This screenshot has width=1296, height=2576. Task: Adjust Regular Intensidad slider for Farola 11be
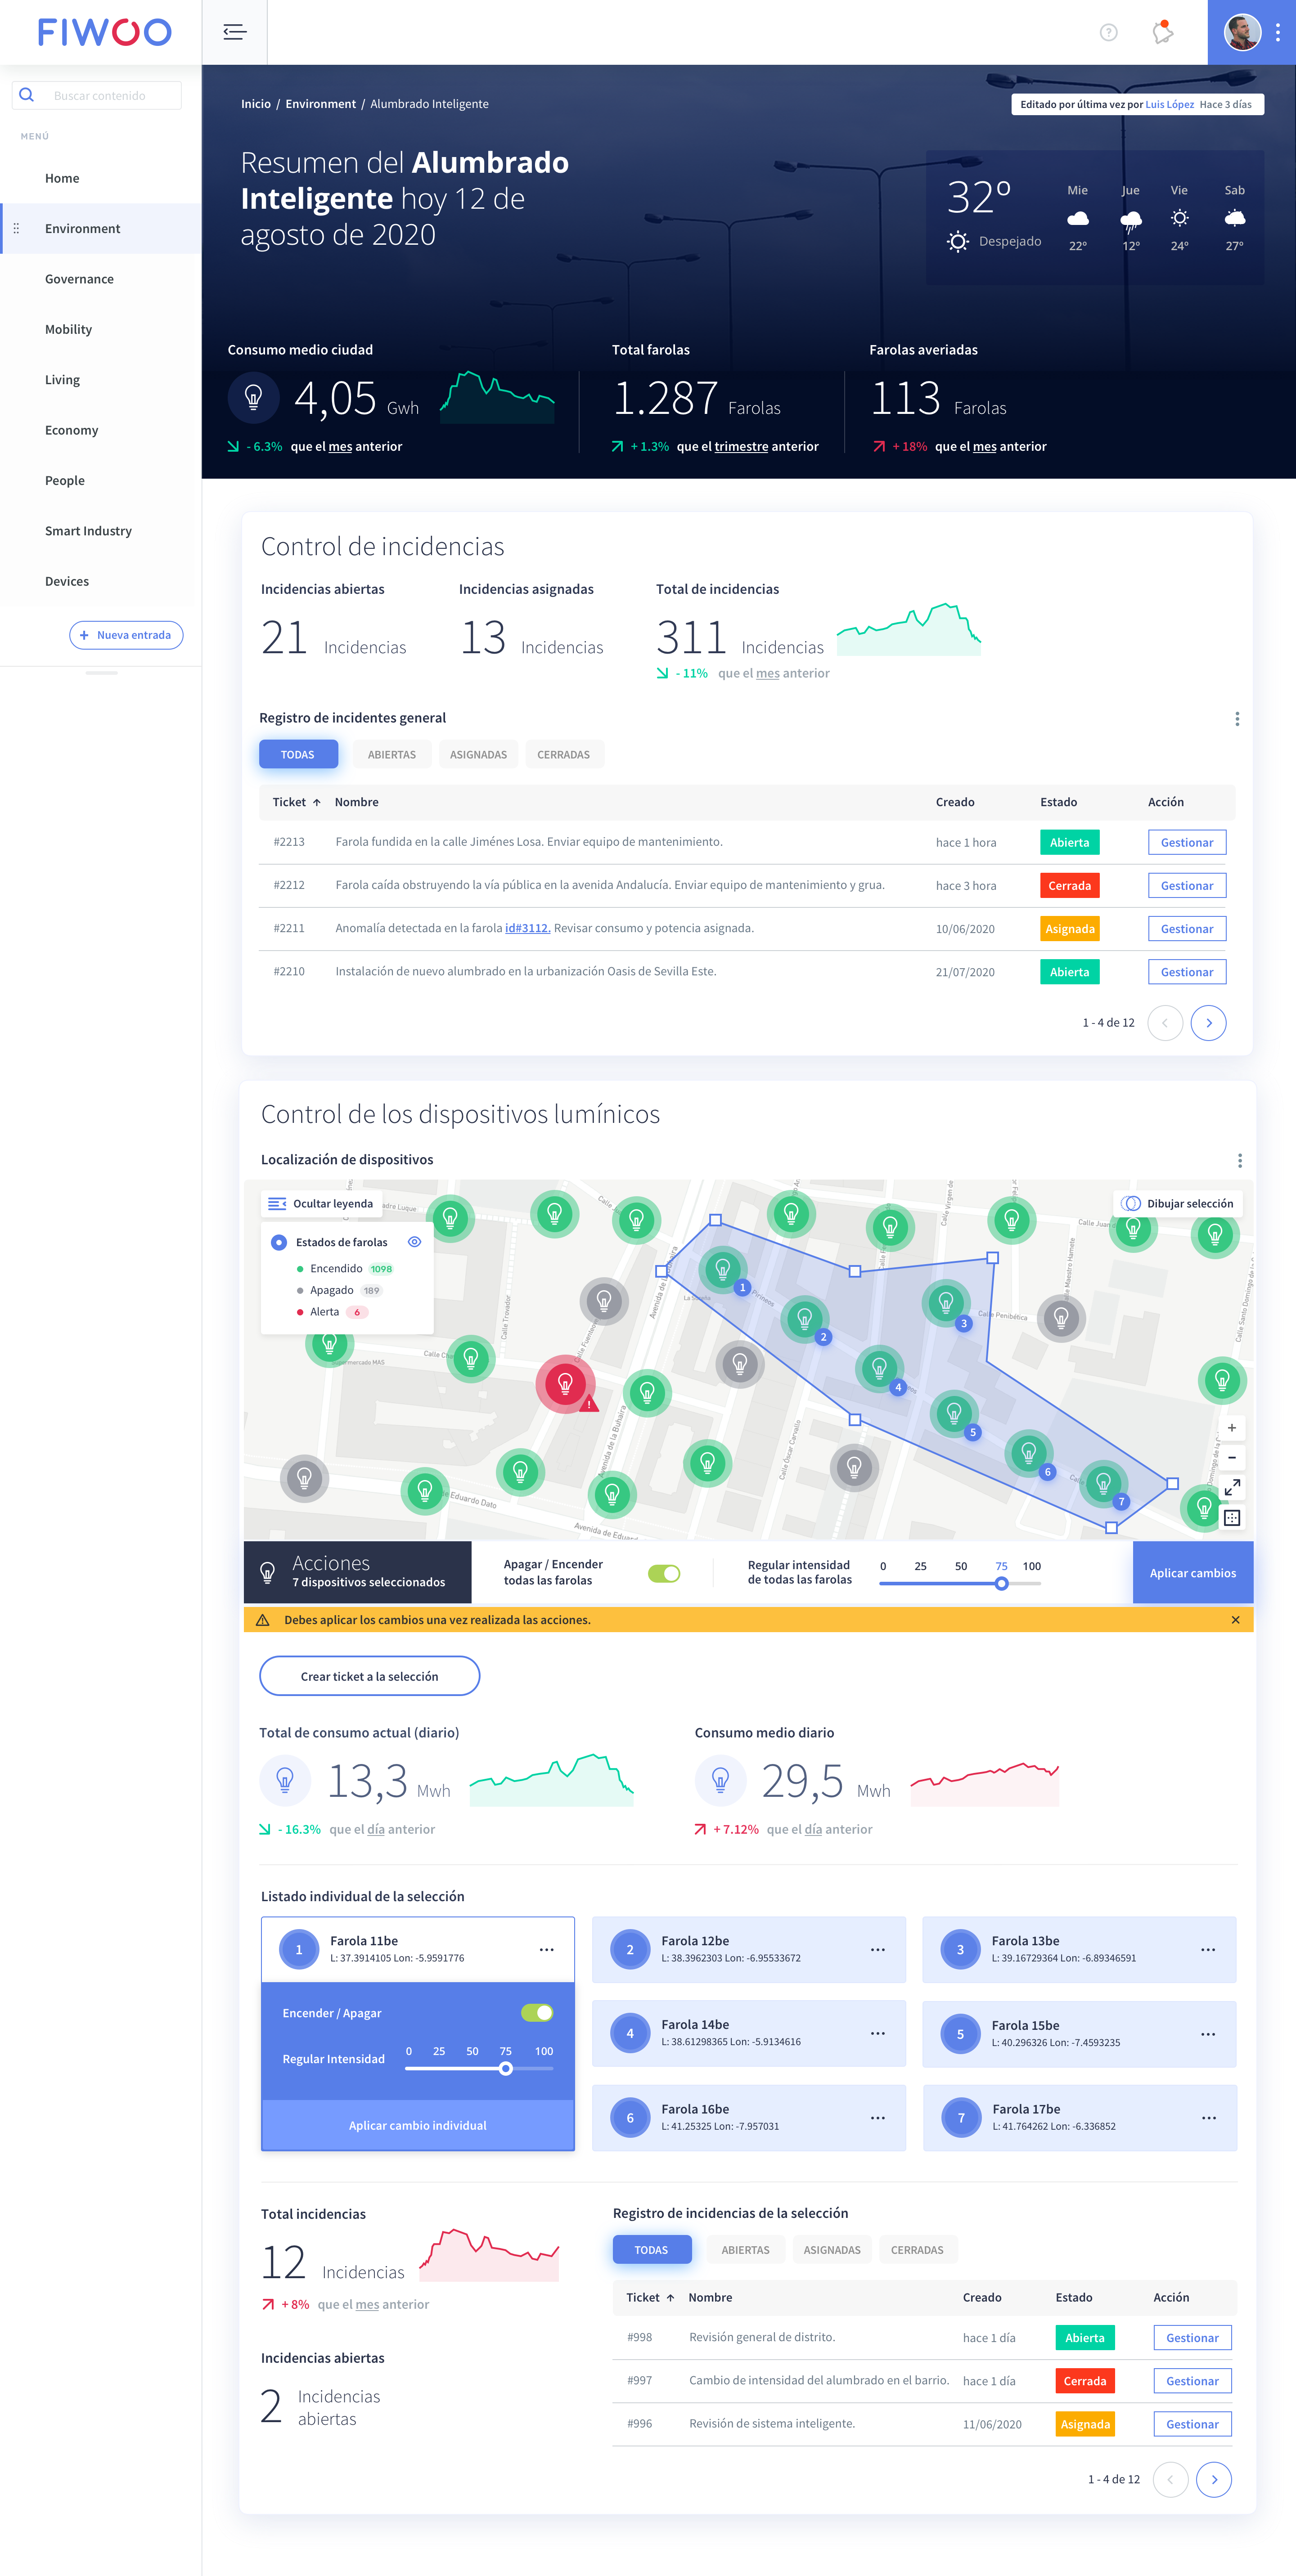click(506, 2069)
